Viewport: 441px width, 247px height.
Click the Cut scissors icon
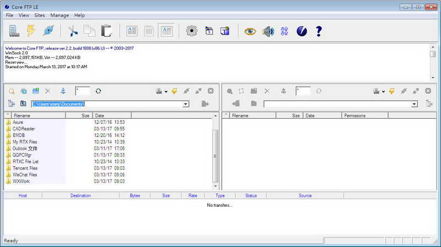pos(73,31)
